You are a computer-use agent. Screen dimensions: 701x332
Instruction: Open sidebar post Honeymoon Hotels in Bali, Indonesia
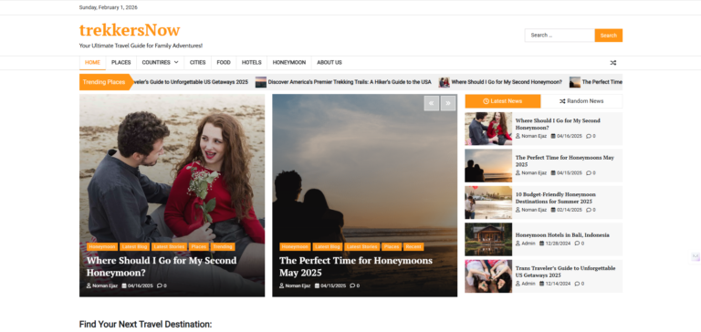pyautogui.click(x=562, y=235)
